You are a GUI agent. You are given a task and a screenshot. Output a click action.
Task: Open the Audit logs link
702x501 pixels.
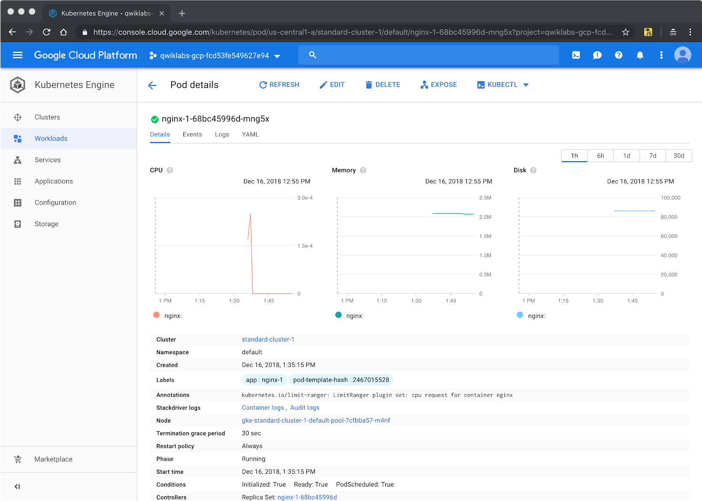tap(304, 408)
